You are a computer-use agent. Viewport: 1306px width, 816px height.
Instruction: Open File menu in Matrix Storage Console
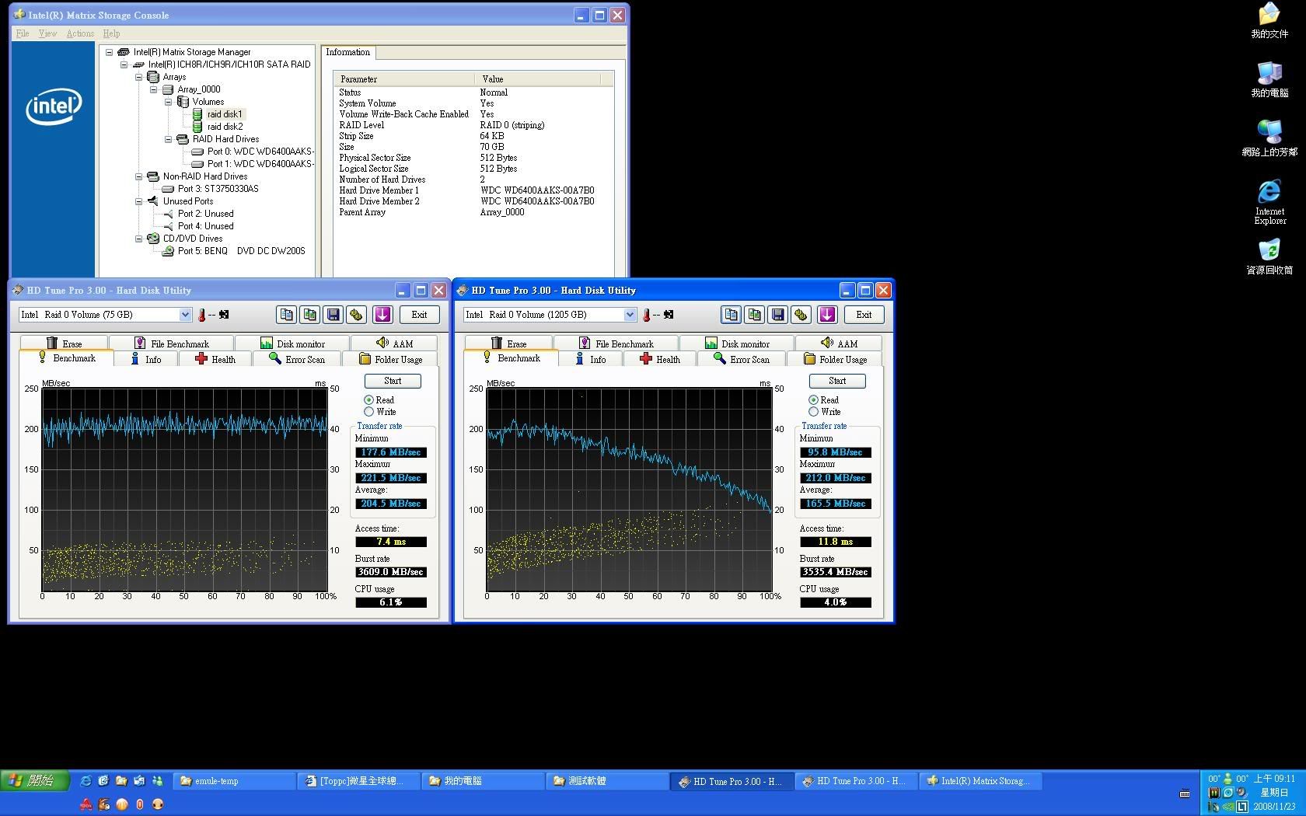click(23, 33)
